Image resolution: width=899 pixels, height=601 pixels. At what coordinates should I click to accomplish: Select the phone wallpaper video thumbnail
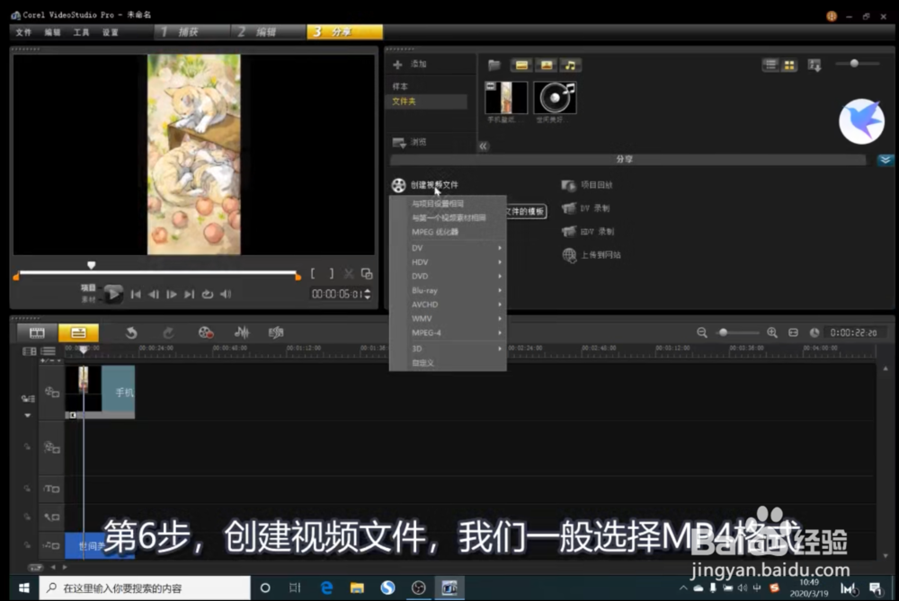click(505, 98)
